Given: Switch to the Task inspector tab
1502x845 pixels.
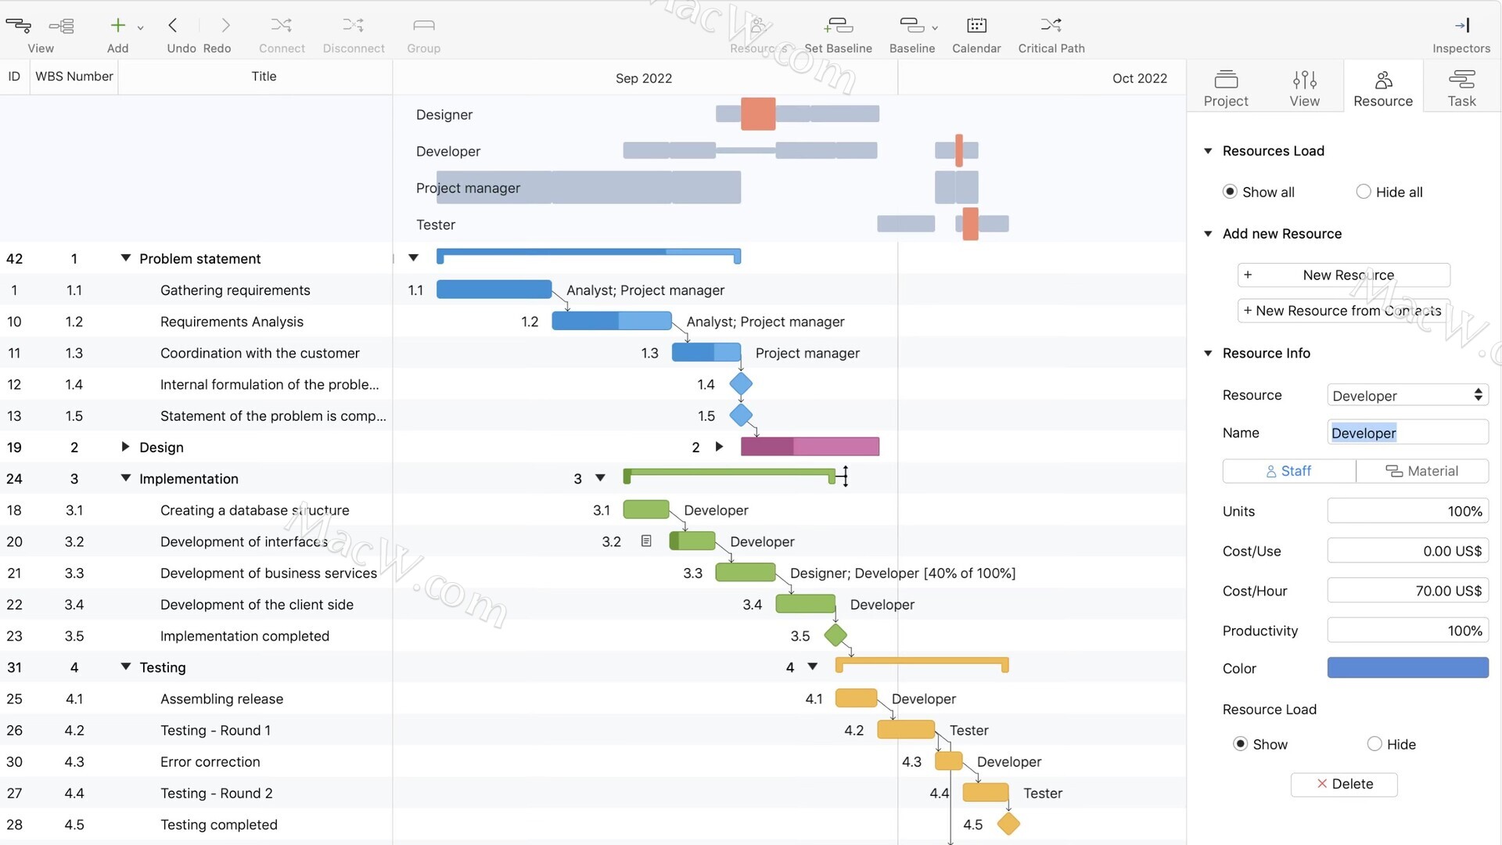Looking at the screenshot, I should (x=1461, y=88).
